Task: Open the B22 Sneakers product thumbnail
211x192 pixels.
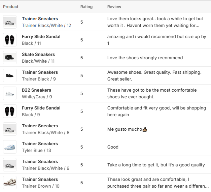Action: 10,93
